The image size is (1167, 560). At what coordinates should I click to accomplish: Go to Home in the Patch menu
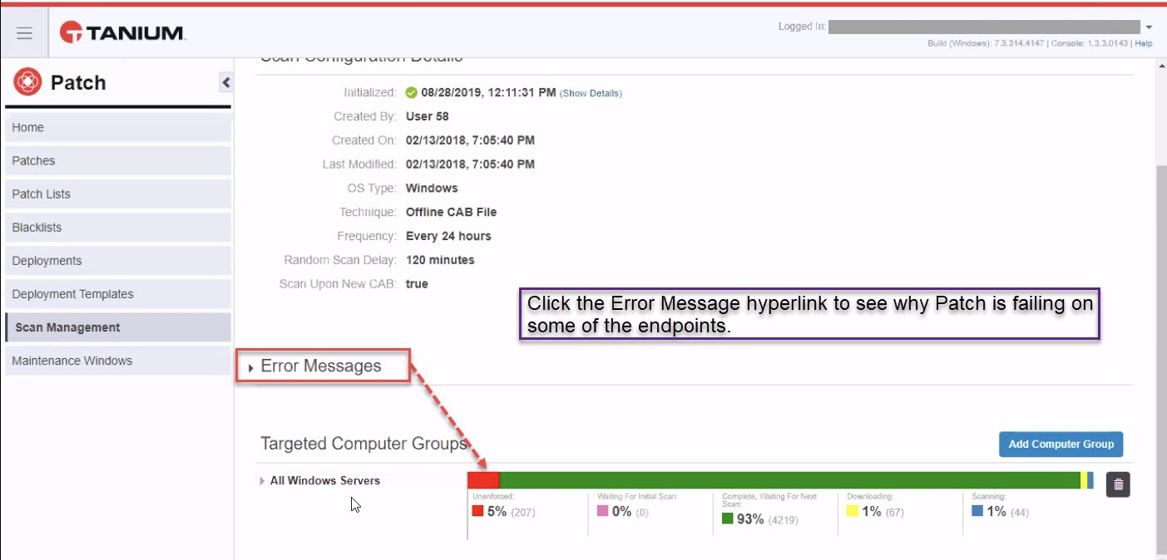pyautogui.click(x=117, y=127)
